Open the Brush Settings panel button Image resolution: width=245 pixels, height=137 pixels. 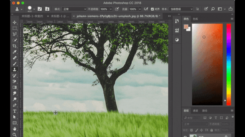coord(40,9)
